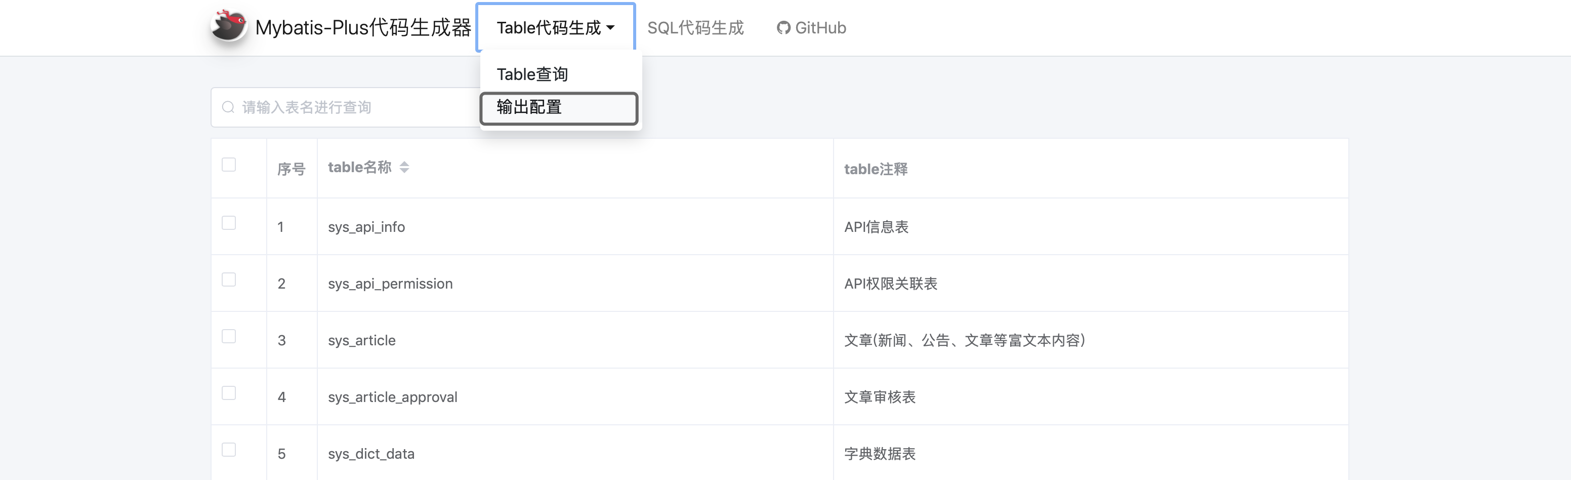Click the sys_dict_data table name cell
The image size is (1571, 480).
coord(371,454)
